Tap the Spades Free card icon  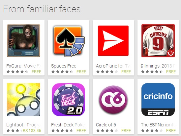point(69,41)
